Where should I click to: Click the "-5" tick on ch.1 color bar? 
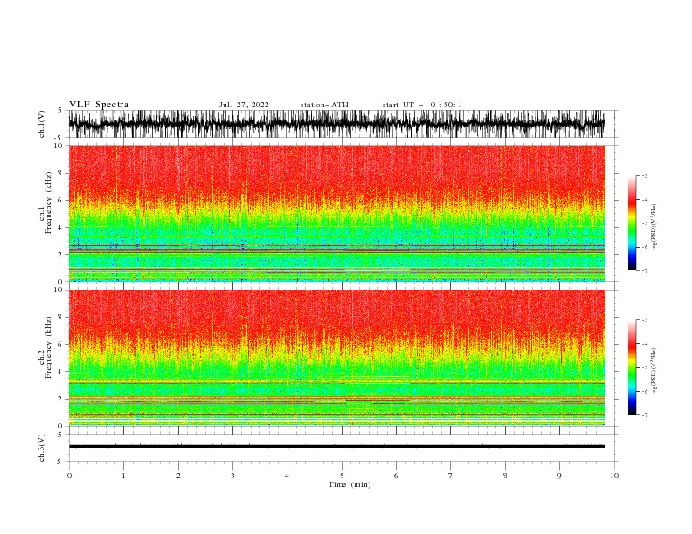click(x=644, y=223)
